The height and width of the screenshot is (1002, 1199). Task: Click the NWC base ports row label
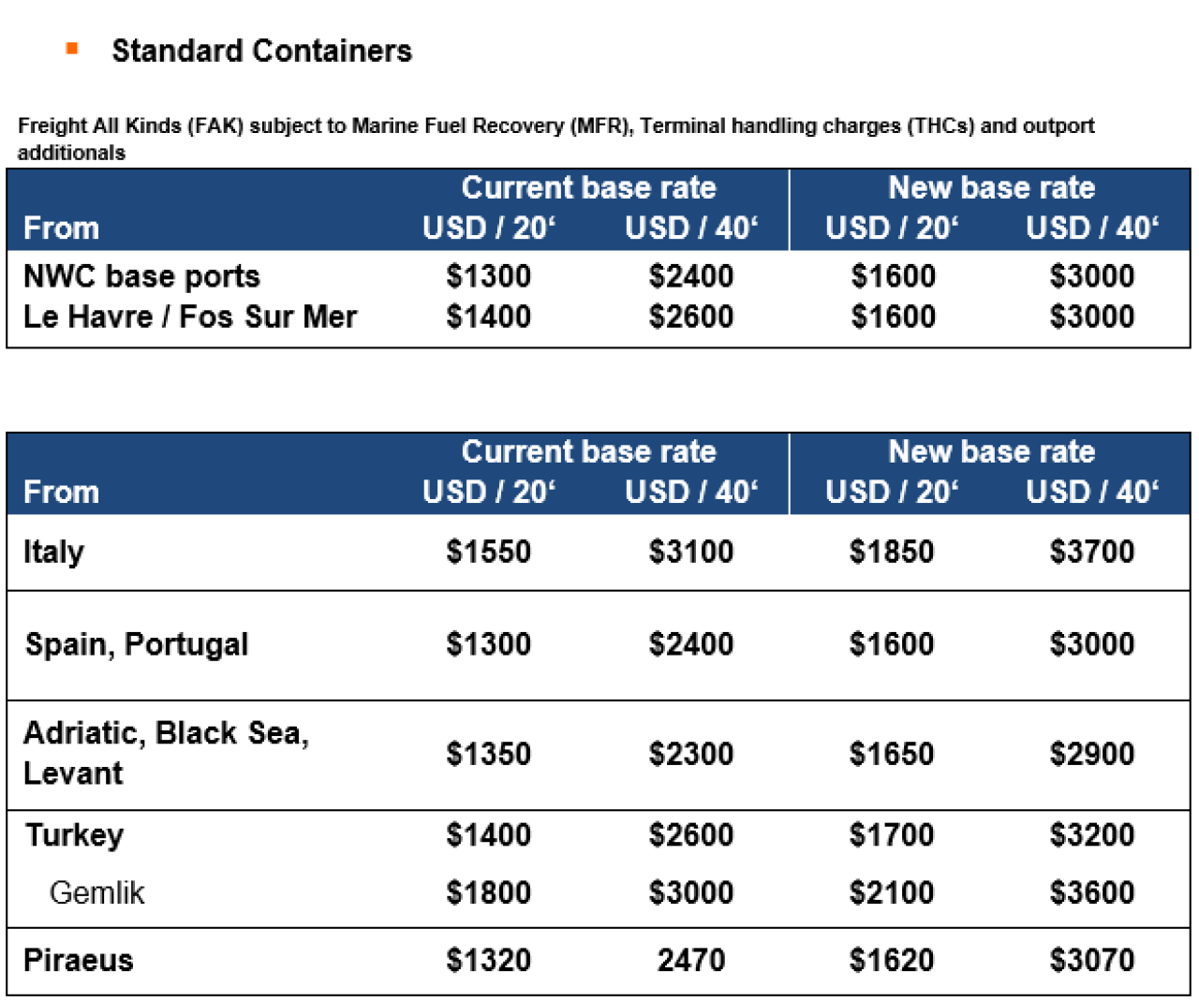point(141,276)
